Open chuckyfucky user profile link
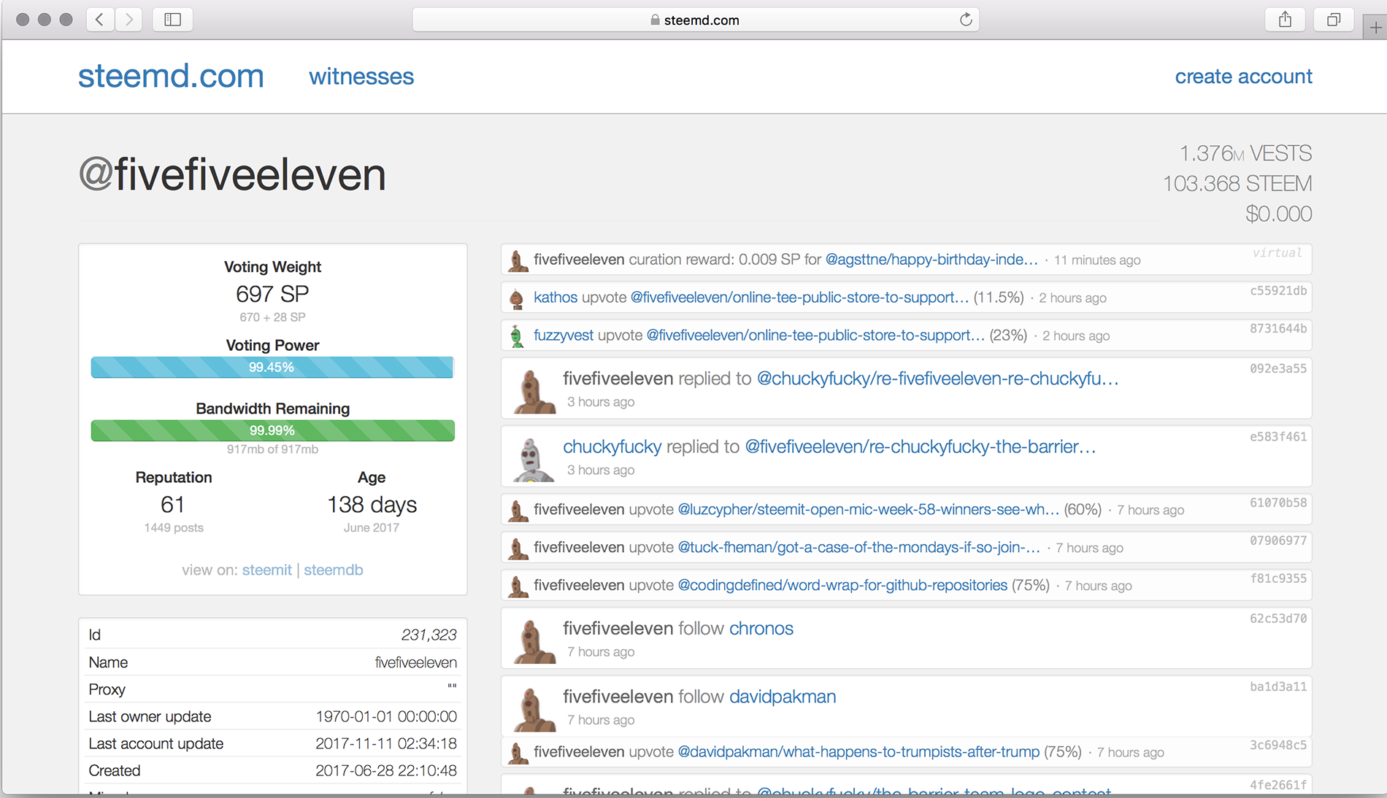This screenshot has width=1387, height=798. click(x=612, y=446)
